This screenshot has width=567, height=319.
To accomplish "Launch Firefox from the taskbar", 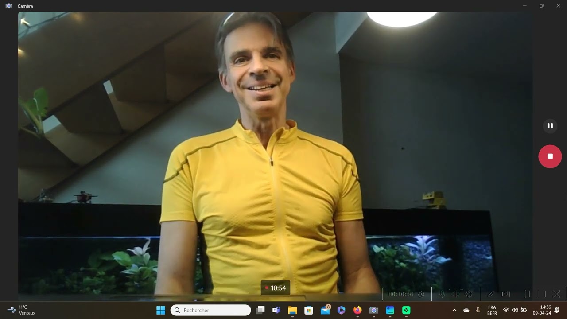I will (x=357, y=310).
